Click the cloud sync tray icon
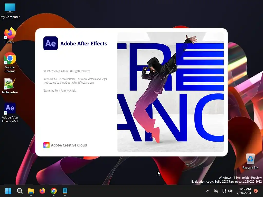The height and width of the screenshot is (197, 263). click(x=216, y=191)
